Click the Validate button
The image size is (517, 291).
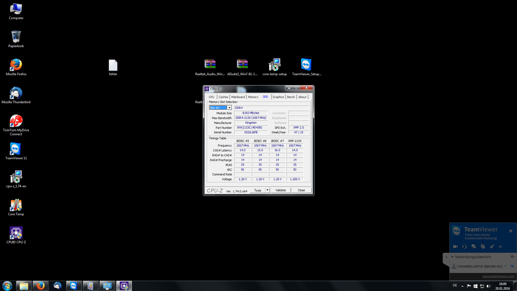click(x=281, y=190)
